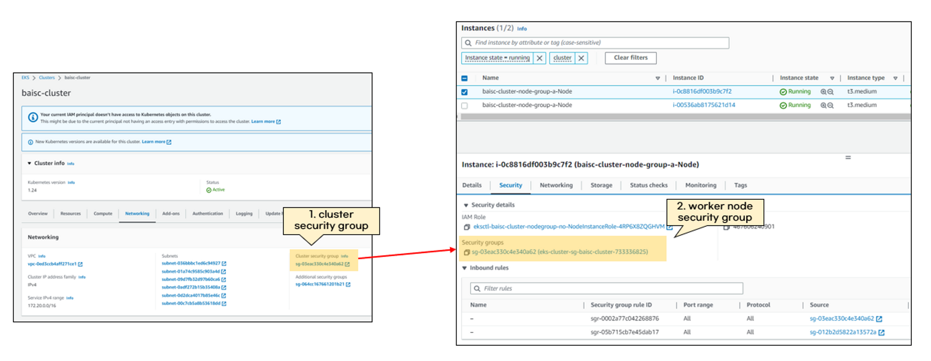This screenshot has height=361, width=931.
Task: Open the eksctl NodeInstanceRole IAM role link
Action: point(569,227)
